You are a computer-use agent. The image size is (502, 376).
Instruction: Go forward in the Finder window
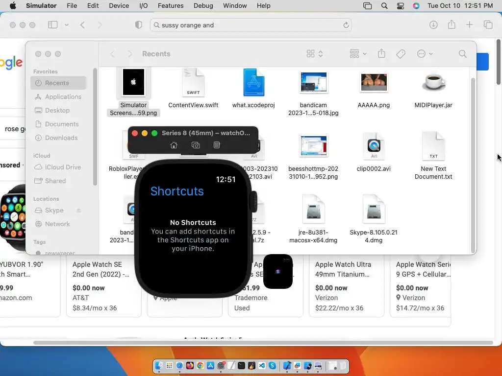(130, 54)
